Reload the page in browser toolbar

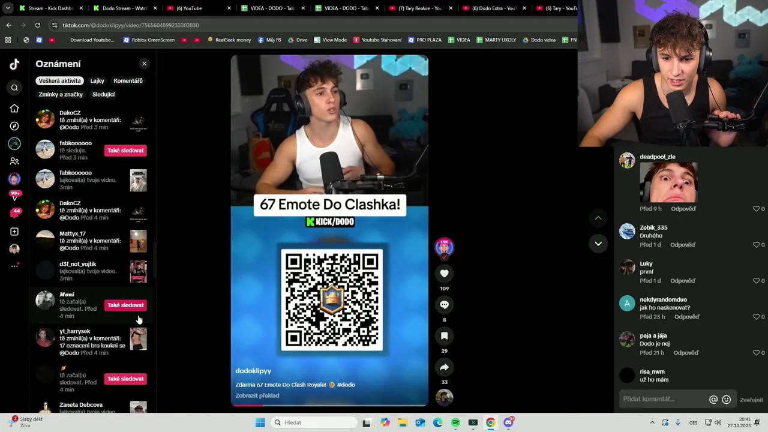[37, 25]
